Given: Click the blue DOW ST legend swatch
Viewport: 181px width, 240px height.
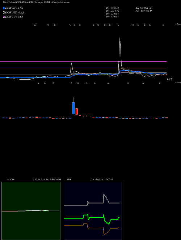Looking at the screenshot, I should (4, 8).
